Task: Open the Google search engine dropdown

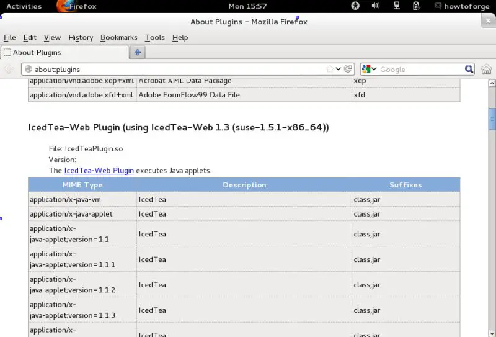Action: pos(369,69)
